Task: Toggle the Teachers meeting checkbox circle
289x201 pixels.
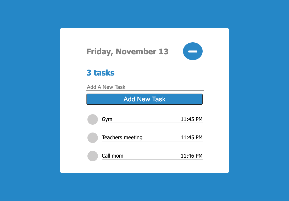Action: [92, 137]
